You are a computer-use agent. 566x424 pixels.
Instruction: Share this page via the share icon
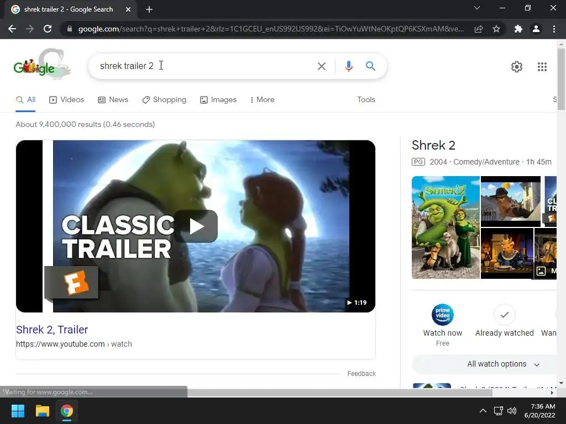pyautogui.click(x=479, y=29)
